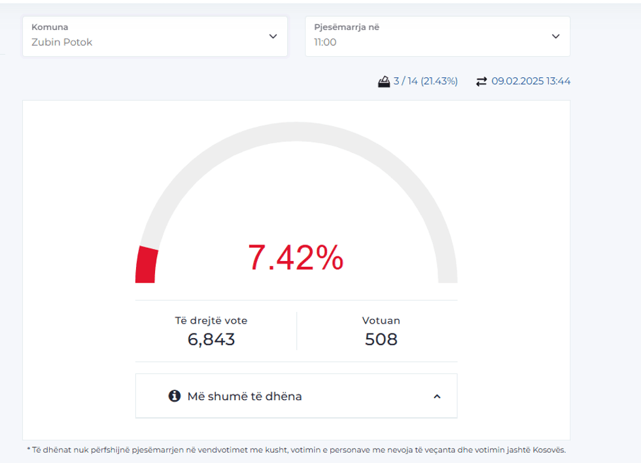641x463 pixels.
Task: Click the info icon beside Më shumë të dhëna
Action: [x=174, y=396]
